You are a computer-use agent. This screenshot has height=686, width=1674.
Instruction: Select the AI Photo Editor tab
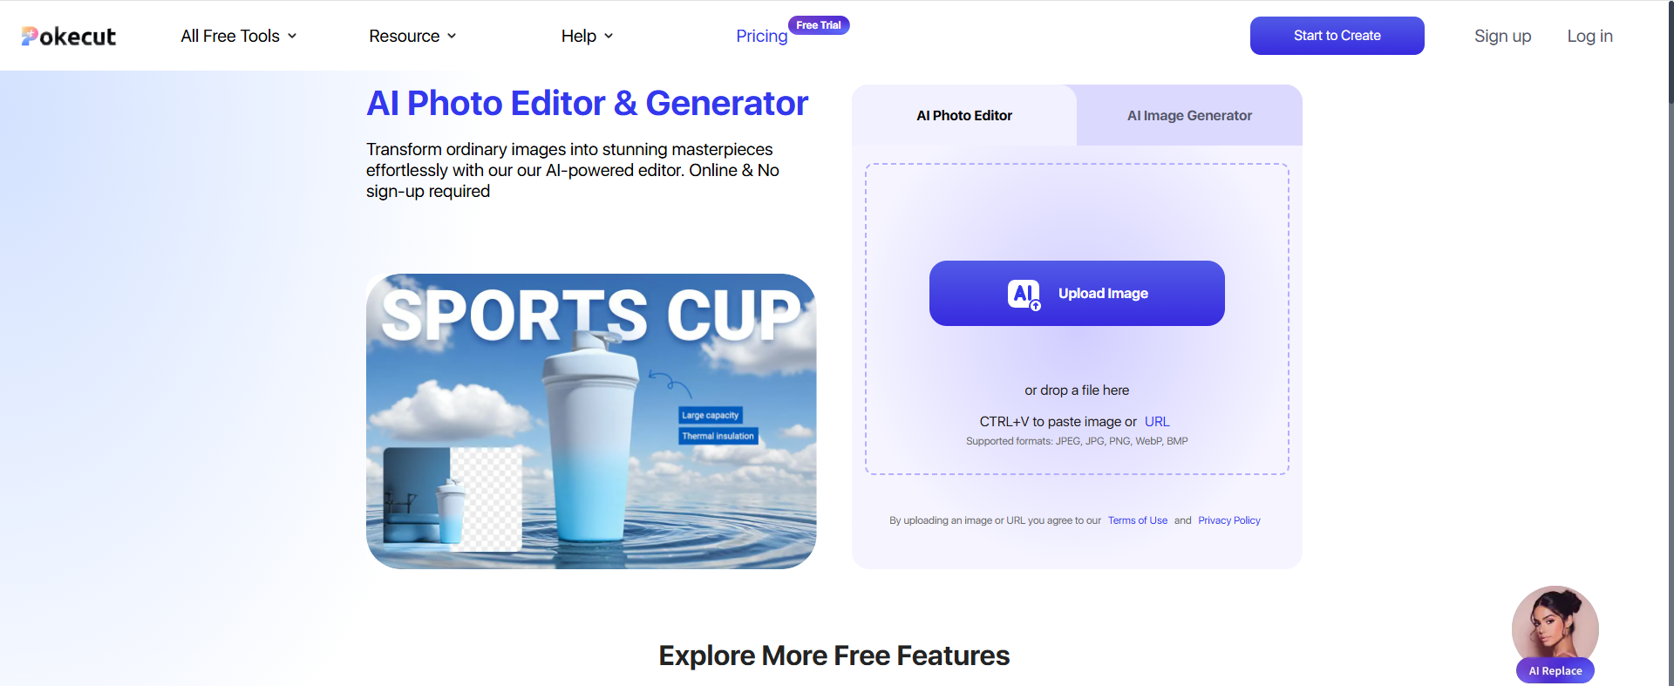[964, 115]
